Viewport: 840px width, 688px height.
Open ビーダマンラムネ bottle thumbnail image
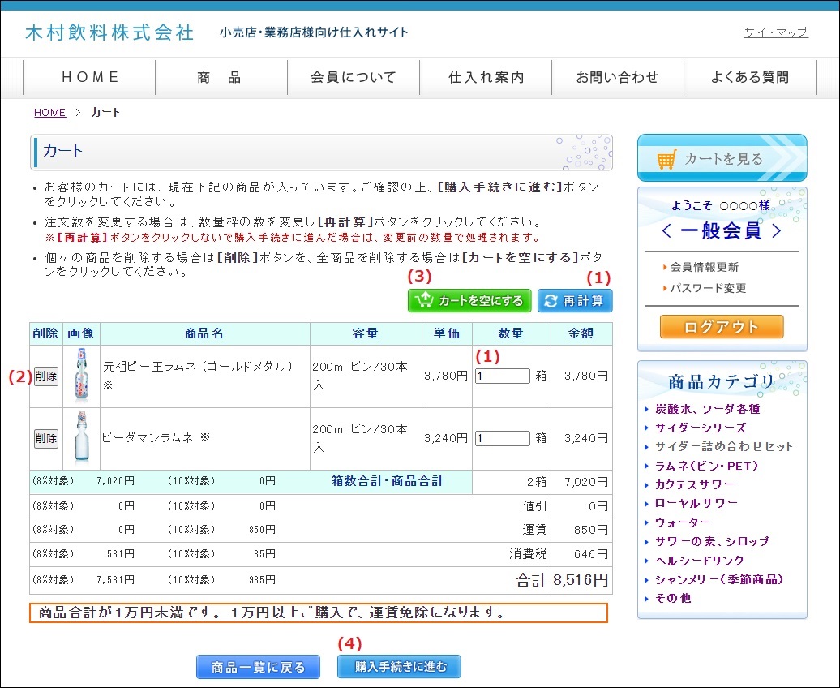(x=81, y=438)
